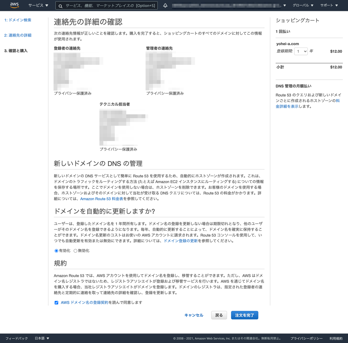The width and height of the screenshot is (348, 343).
Task: Open the フィードバック feedback link
Action: pos(17,338)
